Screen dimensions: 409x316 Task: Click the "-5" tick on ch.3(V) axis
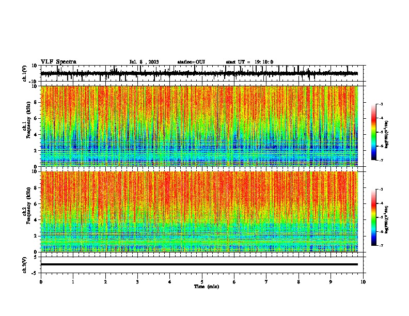(x=35, y=273)
